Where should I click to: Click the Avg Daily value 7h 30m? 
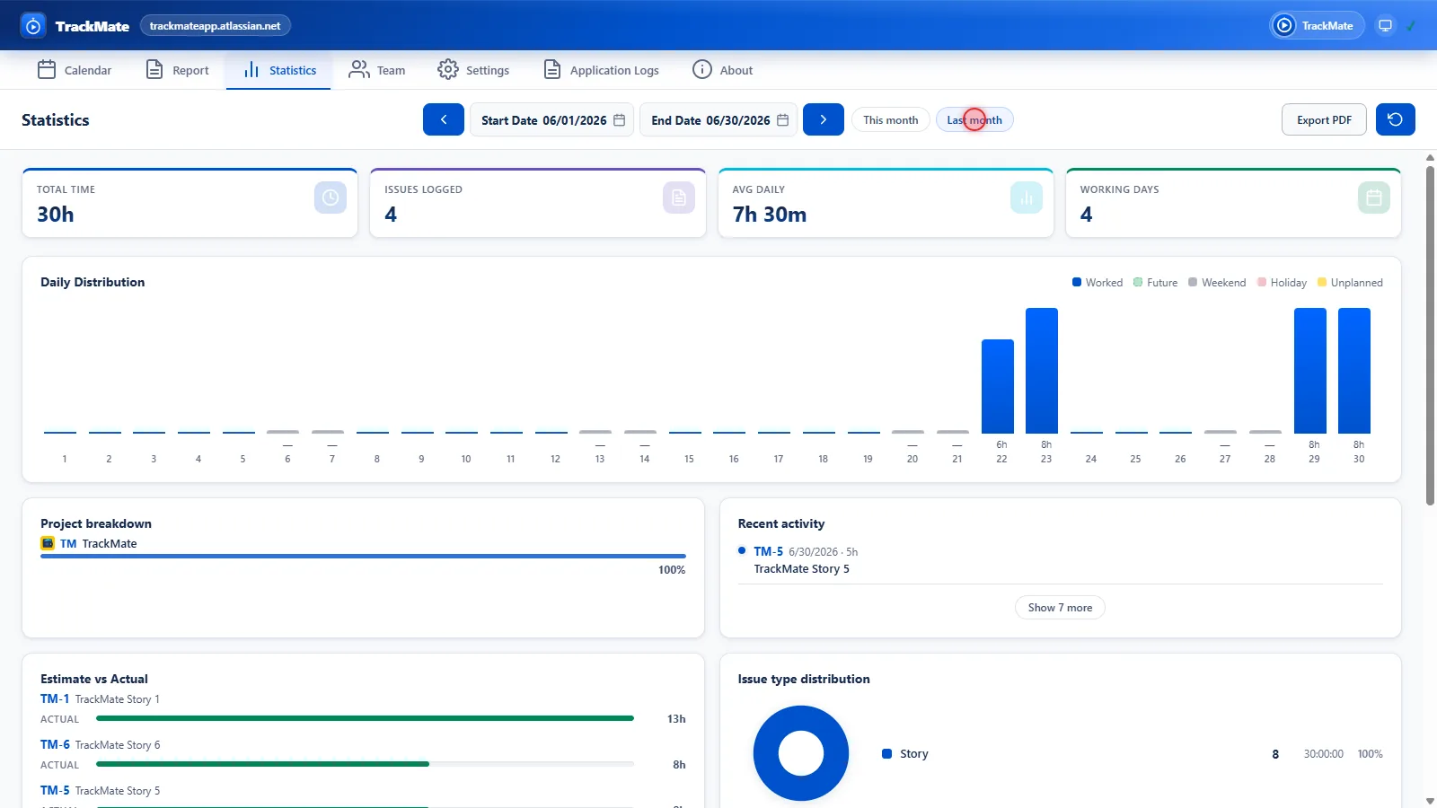pos(770,215)
